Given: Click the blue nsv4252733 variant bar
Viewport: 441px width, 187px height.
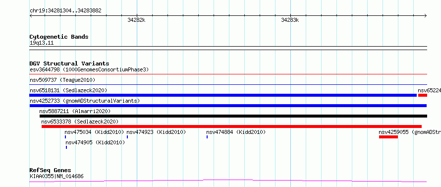Looking at the screenshot, I should coord(228,106).
